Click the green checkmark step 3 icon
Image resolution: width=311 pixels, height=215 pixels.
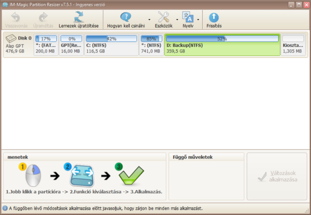[x=129, y=174]
